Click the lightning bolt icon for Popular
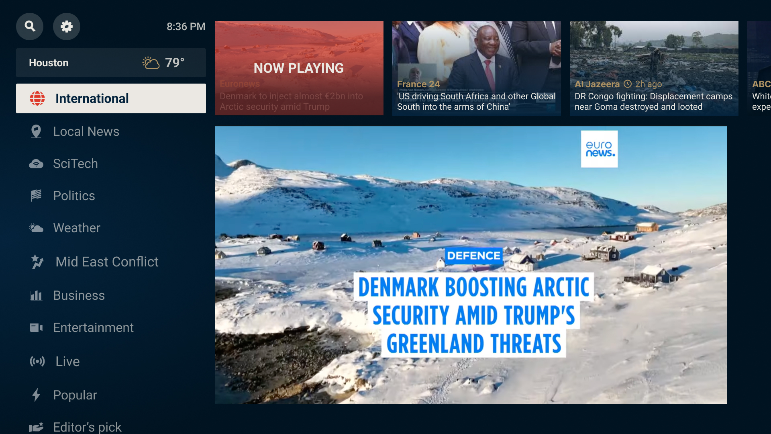771x434 pixels. click(36, 395)
